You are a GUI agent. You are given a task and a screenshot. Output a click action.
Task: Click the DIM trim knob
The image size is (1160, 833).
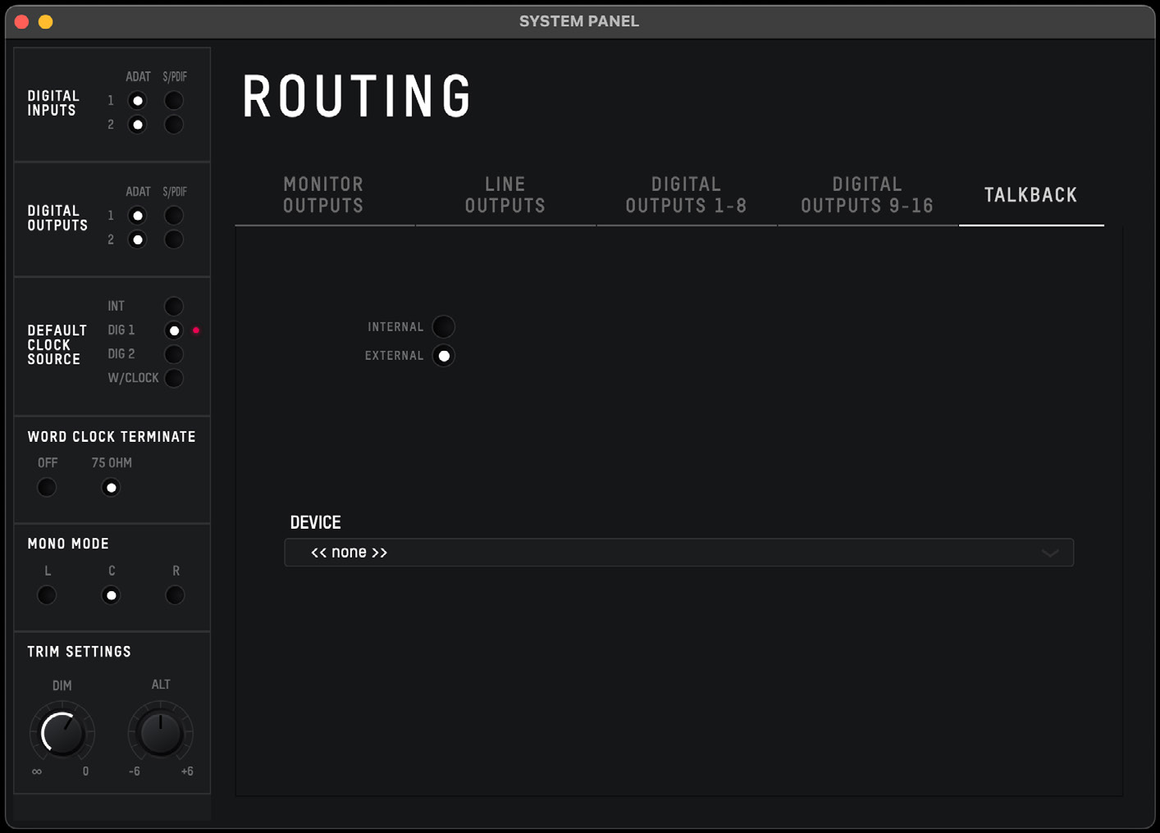click(x=62, y=733)
